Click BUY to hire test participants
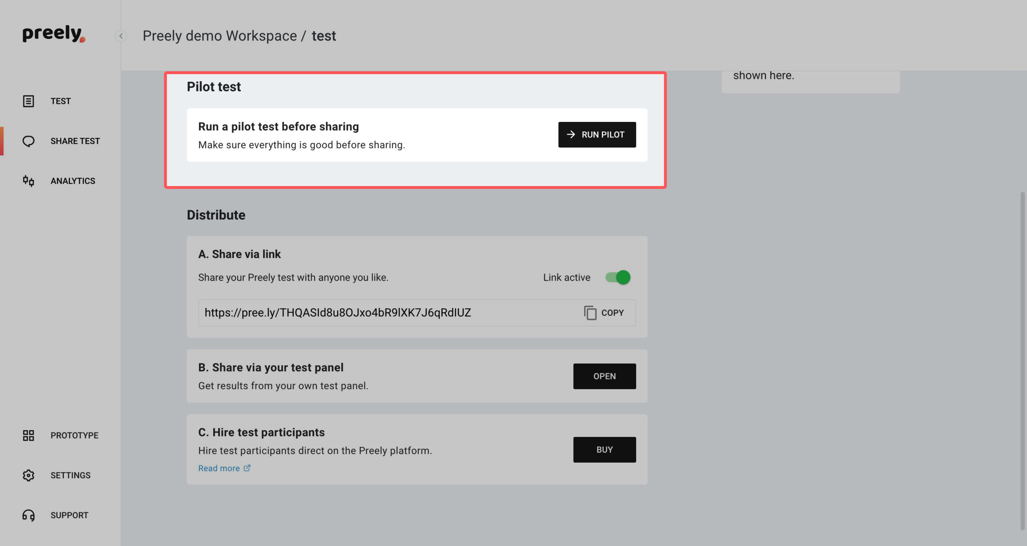Screen dimensions: 1027x546 pos(605,450)
